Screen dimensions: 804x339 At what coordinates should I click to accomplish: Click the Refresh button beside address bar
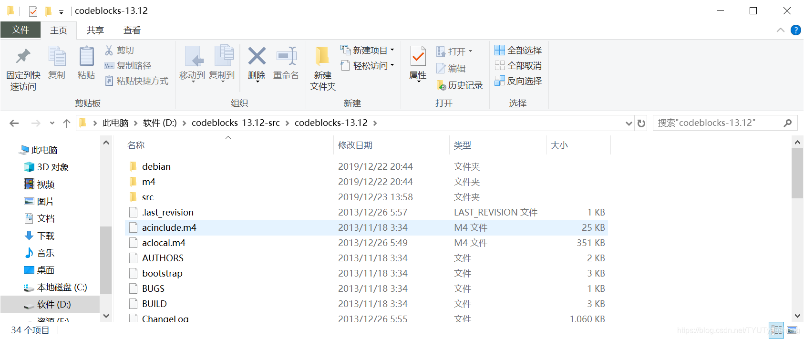tap(641, 123)
